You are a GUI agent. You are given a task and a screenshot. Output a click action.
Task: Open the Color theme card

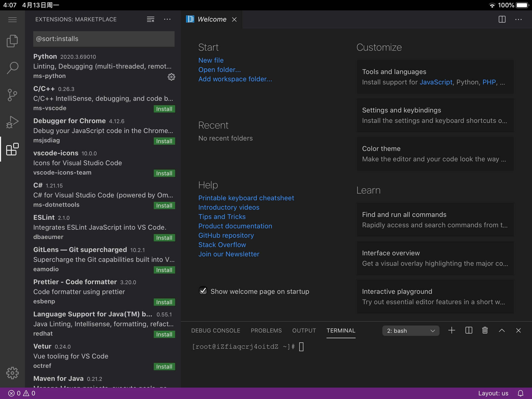[435, 154]
